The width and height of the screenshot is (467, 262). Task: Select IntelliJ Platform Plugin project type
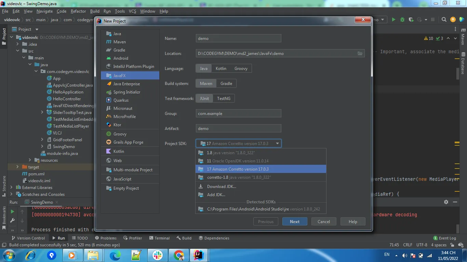tap(130, 67)
